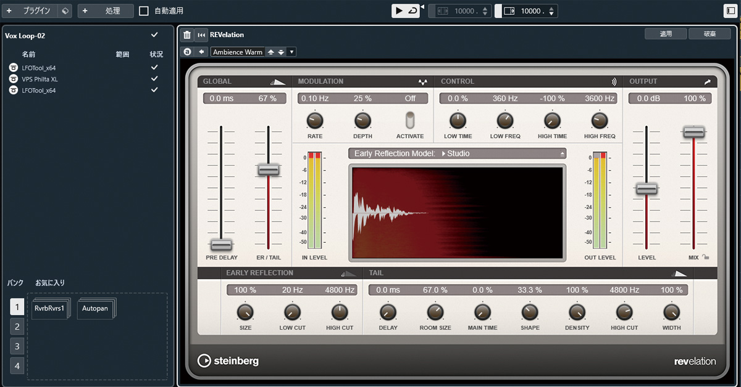The height and width of the screenshot is (387, 741).
Task: Click the プラグイン add button
Action: pyautogui.click(x=31, y=11)
